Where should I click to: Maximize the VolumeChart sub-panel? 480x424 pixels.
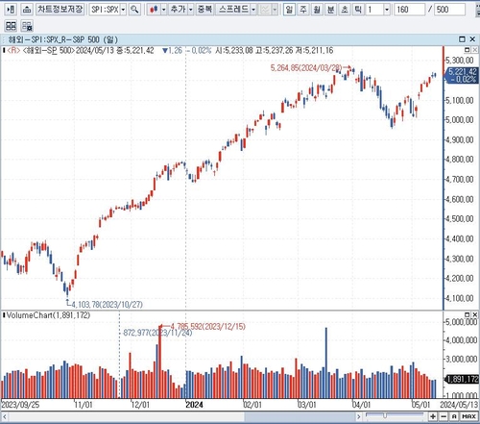pyautogui.click(x=467, y=314)
